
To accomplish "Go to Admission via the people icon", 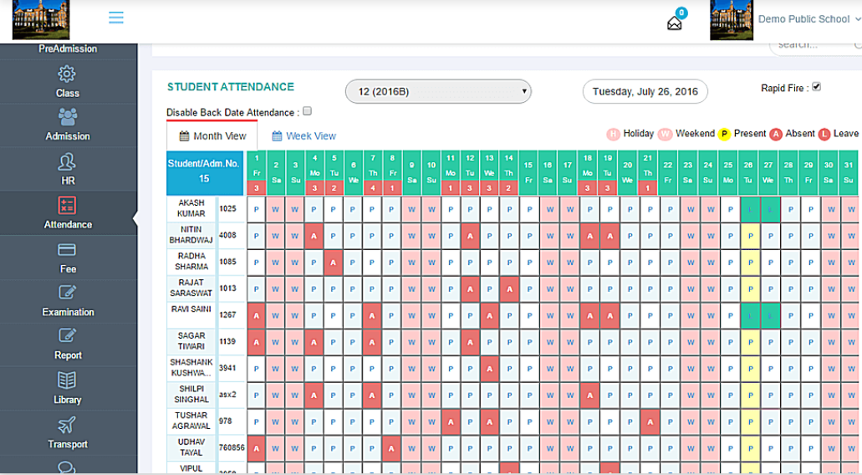I will (x=68, y=117).
